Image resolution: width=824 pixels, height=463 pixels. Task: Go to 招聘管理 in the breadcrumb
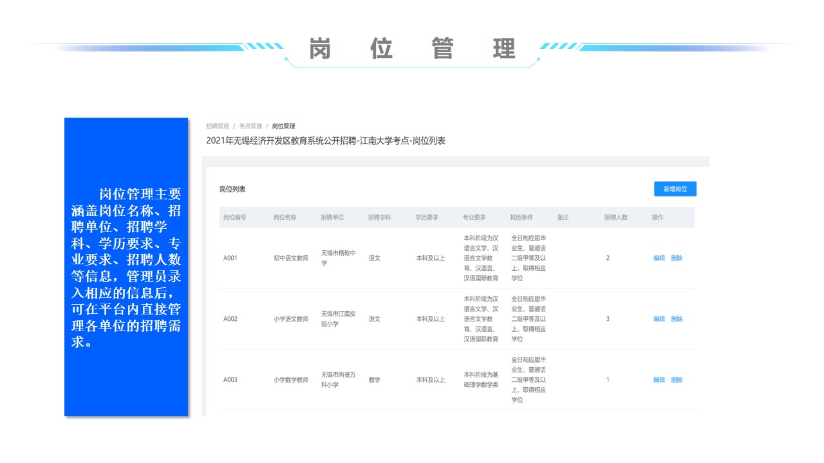pos(218,126)
